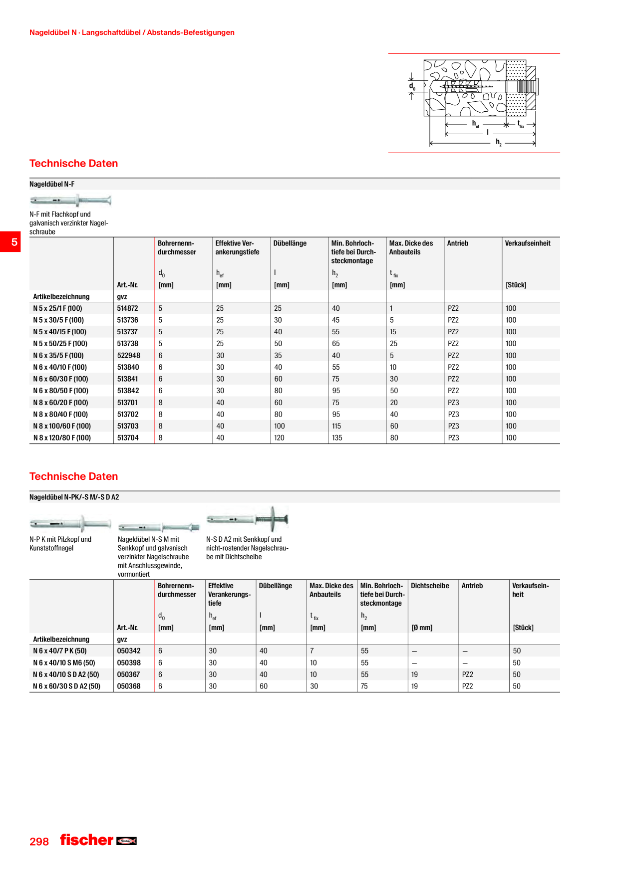Click 135 in the N 8 x 120/80 row
Viewport: 619px width, 875px height.
coord(337,438)
